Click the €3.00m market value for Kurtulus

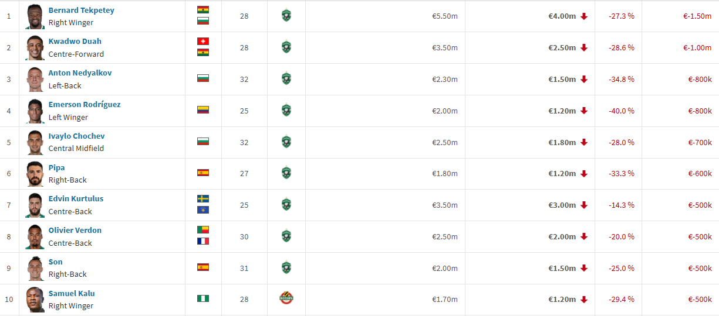click(562, 205)
